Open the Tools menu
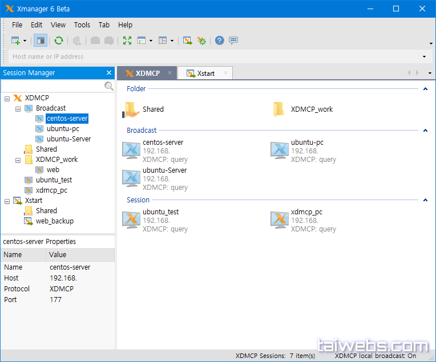The image size is (436, 362). click(82, 25)
